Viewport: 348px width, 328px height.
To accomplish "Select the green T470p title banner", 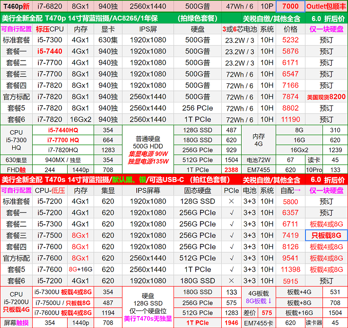I will pyautogui.click(x=174, y=18).
